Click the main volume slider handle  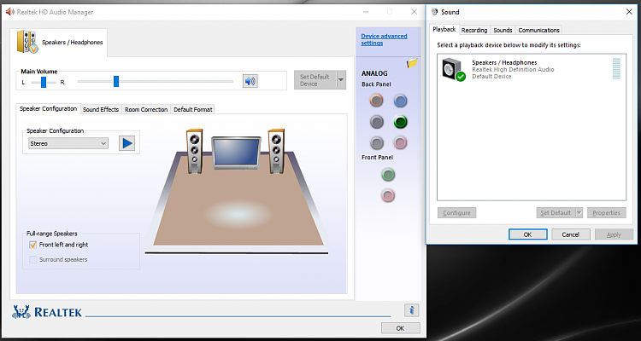116,81
